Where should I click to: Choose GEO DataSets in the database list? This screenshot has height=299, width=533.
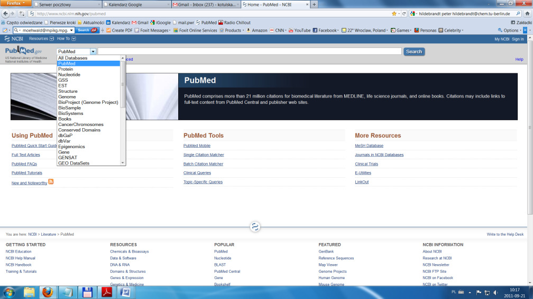[89, 163]
